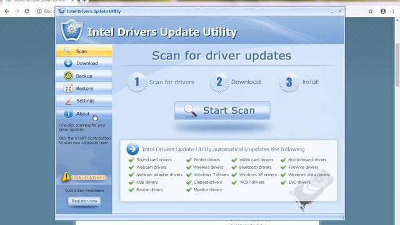This screenshot has height=225, width=400.
Task: Click the Windows Vista drivers text
Action: 309,175
